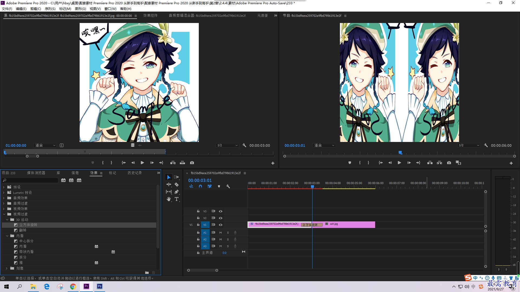
Task: Switch to 媒体浏览器 tab
Action: coord(36,173)
